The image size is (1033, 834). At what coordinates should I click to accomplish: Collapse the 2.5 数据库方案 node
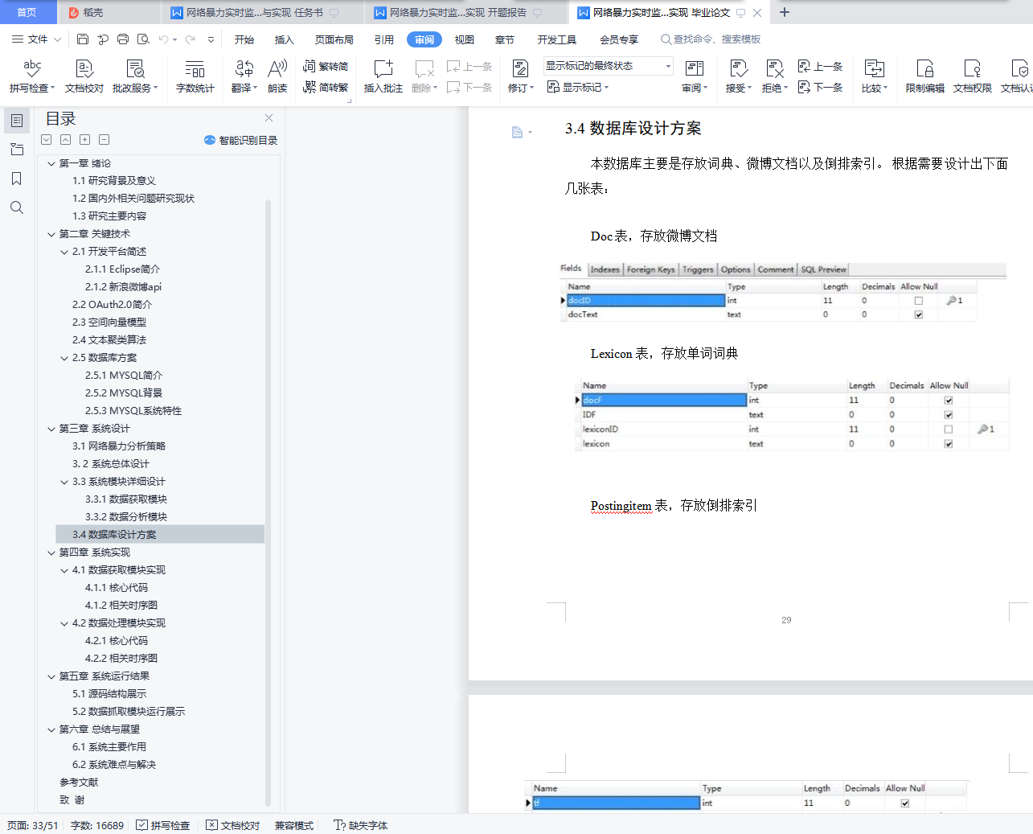(x=64, y=358)
